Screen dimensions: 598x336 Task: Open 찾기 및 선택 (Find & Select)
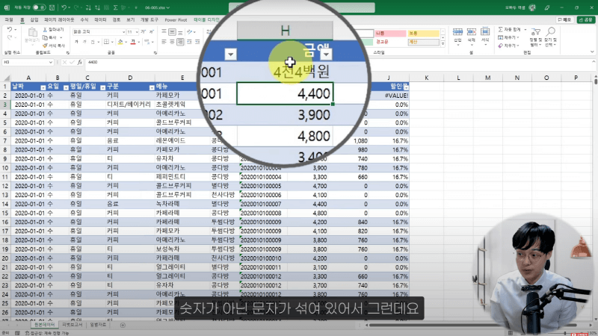(550, 37)
